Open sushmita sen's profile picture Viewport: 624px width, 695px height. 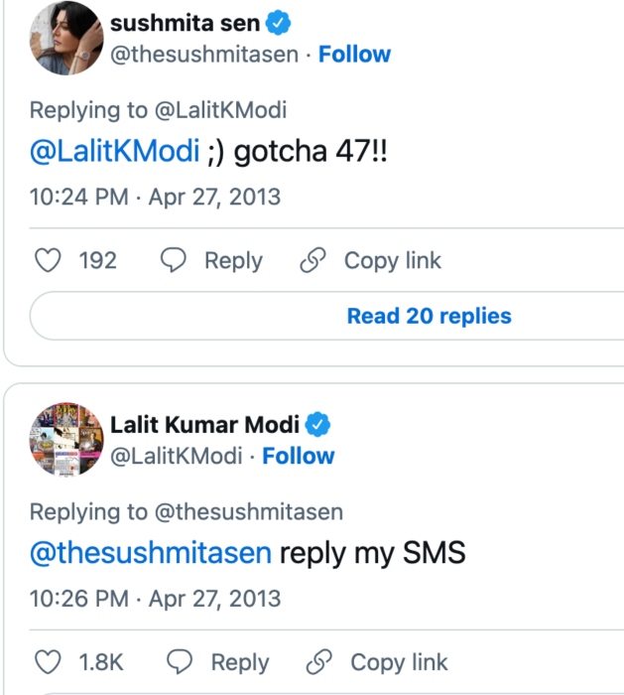coord(68,39)
